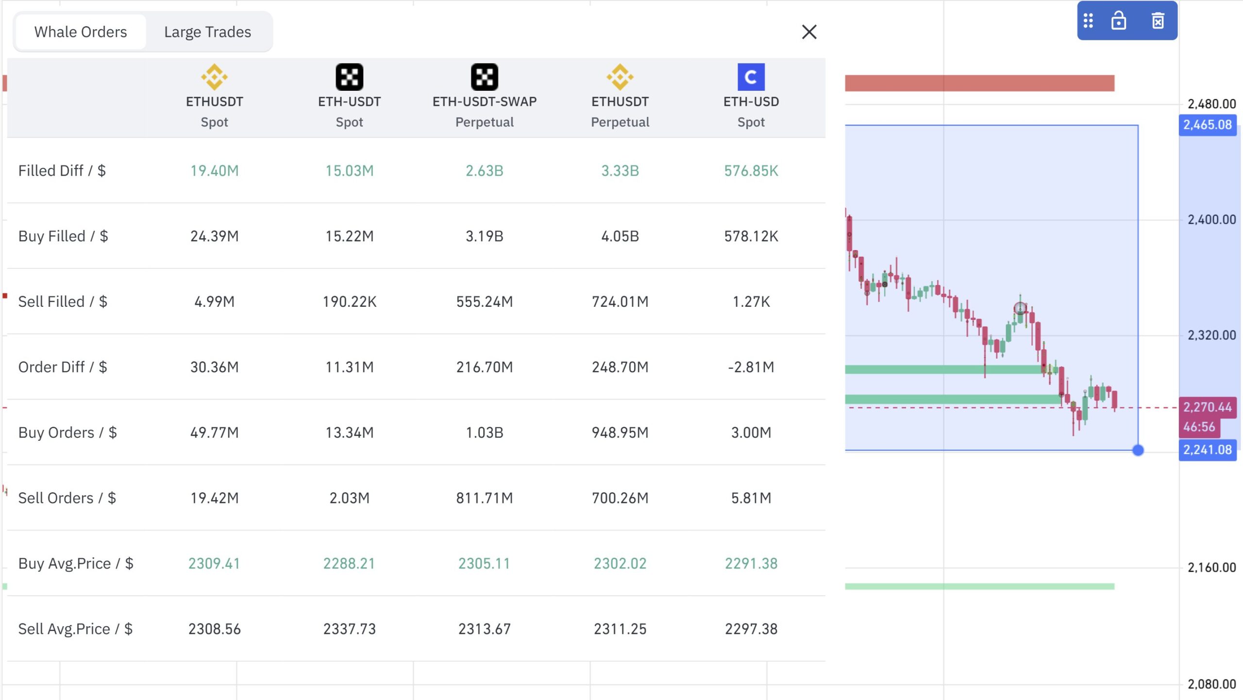1243x700 pixels.
Task: Click the 2,160.00 price axis label
Action: [x=1211, y=567]
